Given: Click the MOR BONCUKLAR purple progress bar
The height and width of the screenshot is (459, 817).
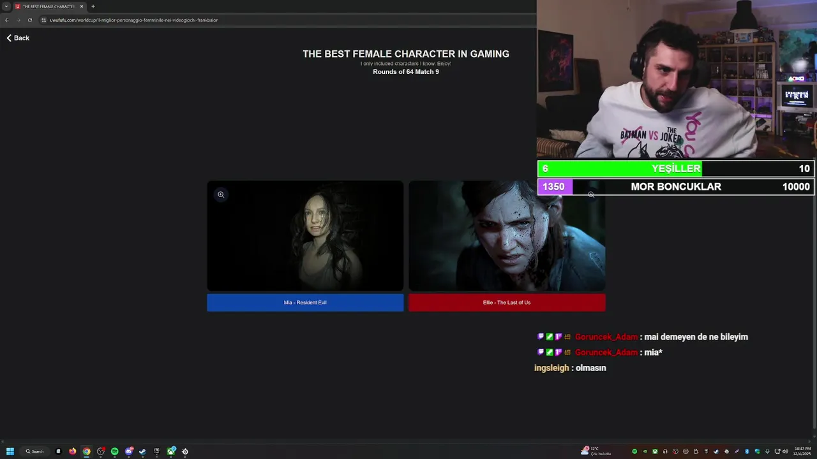Looking at the screenshot, I should pos(676,187).
